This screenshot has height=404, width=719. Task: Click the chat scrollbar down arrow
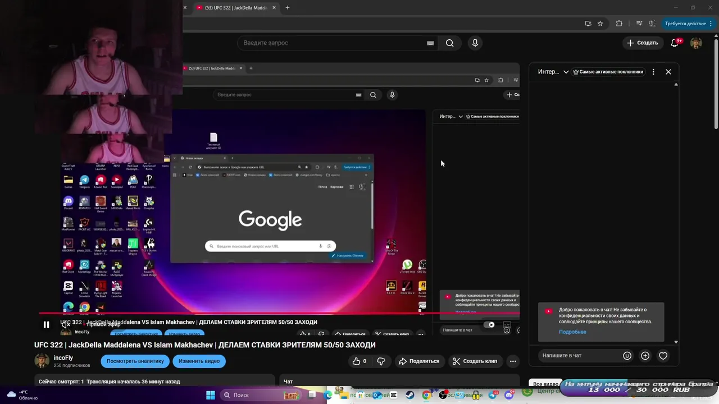(x=676, y=342)
